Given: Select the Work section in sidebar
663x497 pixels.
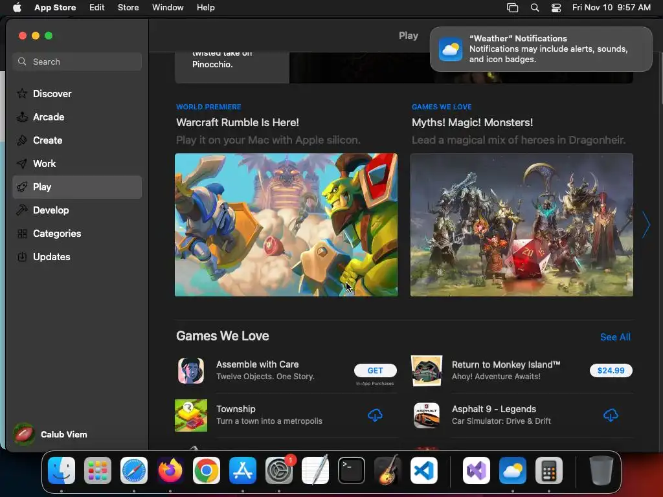Looking at the screenshot, I should pos(77,164).
